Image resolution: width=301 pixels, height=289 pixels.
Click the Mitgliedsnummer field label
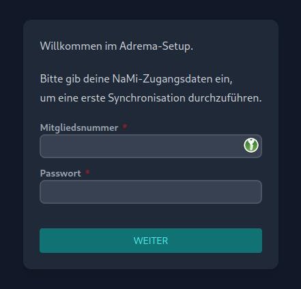(79, 127)
